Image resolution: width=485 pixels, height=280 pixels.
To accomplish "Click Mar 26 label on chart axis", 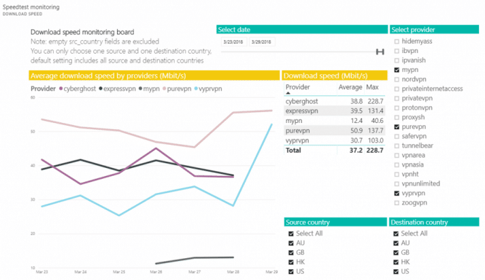I will (x=156, y=272).
